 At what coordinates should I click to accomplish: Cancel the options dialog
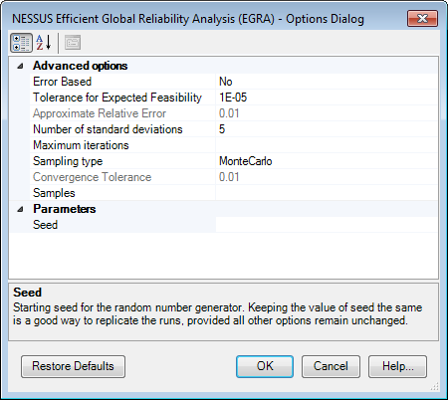point(331,366)
